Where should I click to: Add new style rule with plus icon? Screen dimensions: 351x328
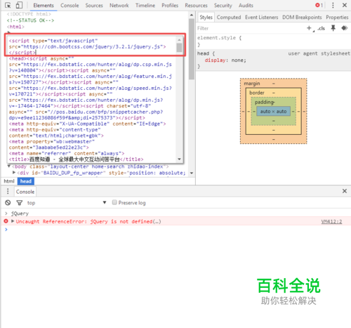(310, 28)
